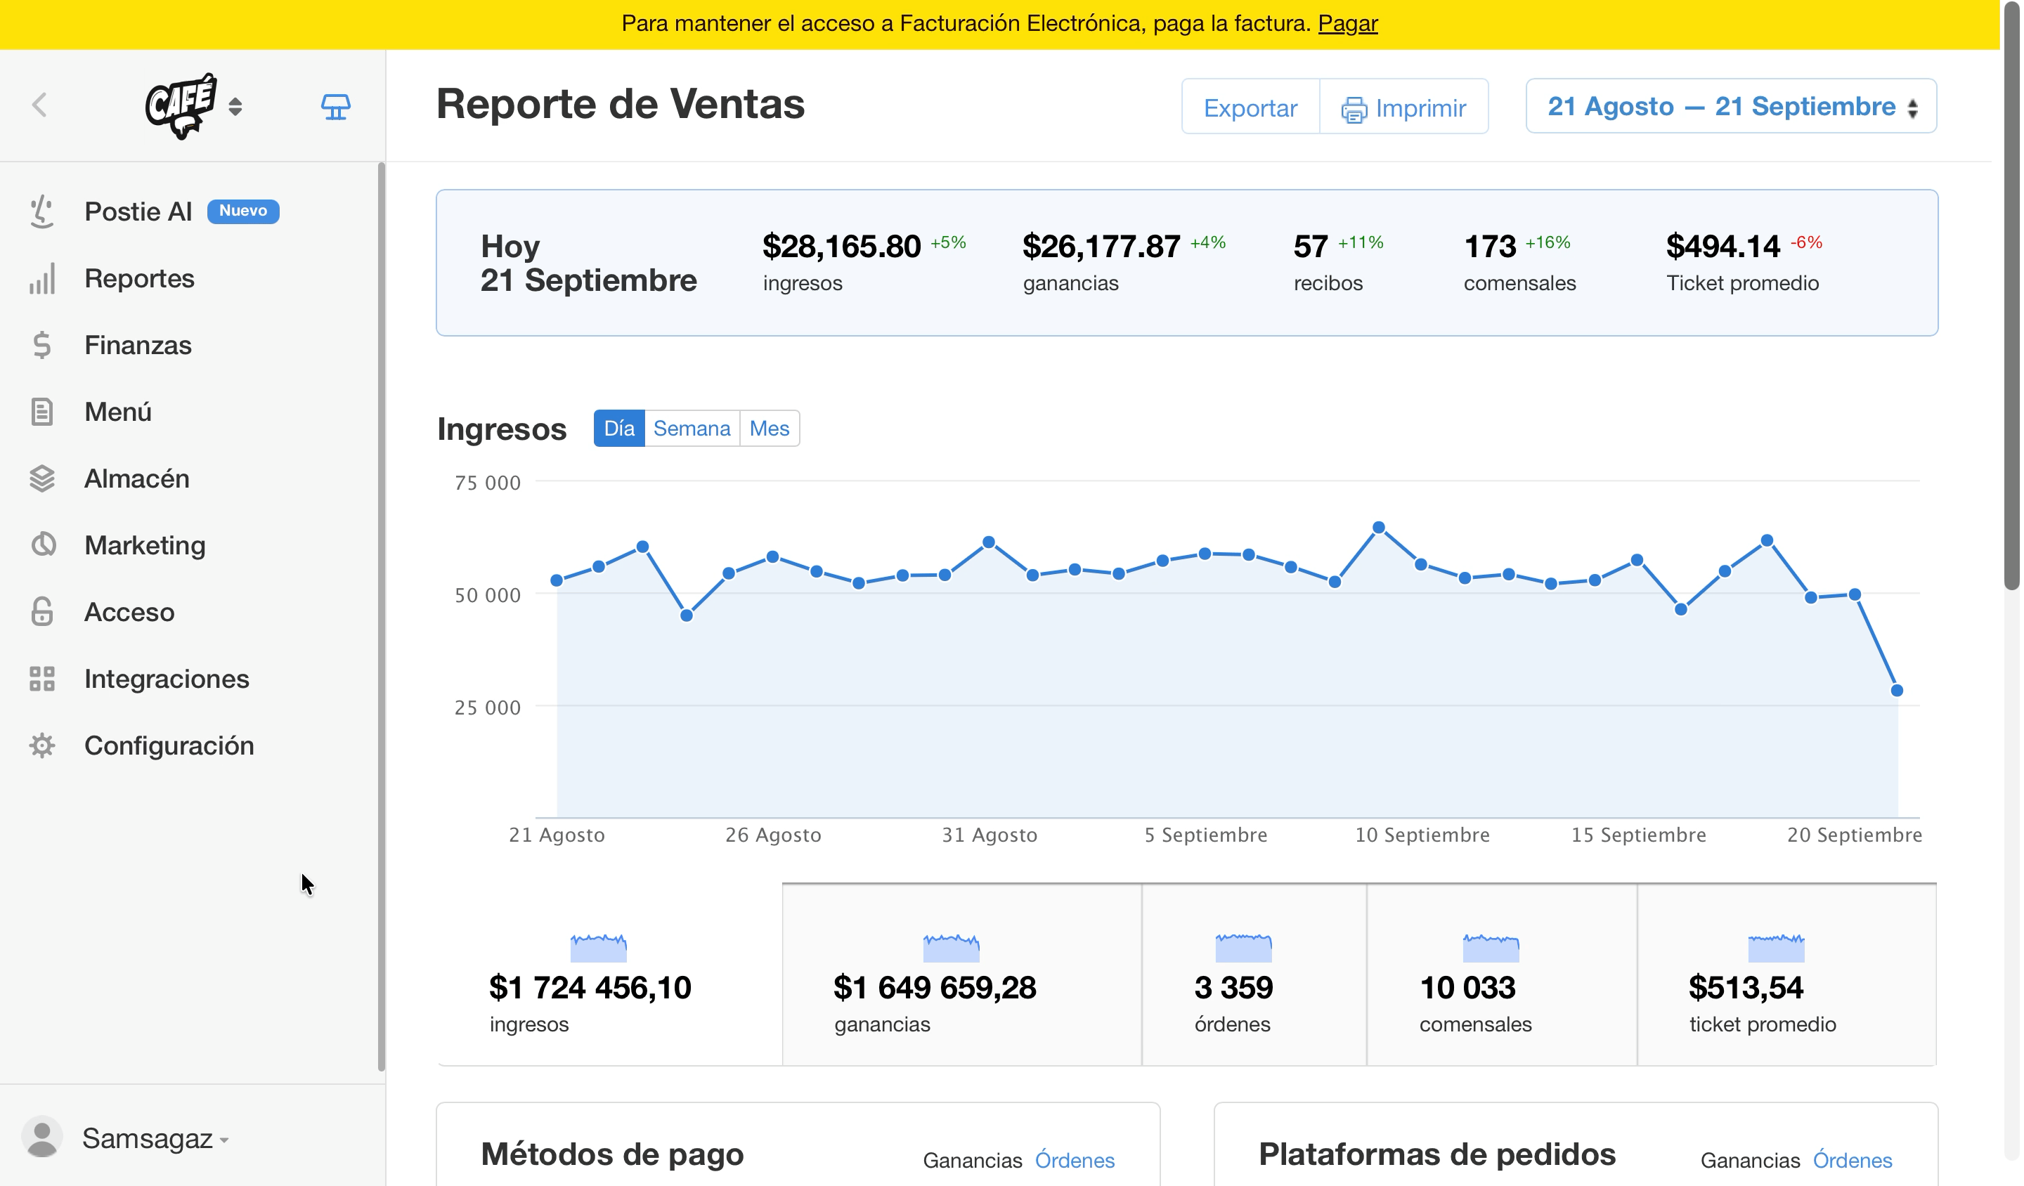The width and height of the screenshot is (2024, 1186).
Task: Select the ingresos $1 724 456,10 summary tab
Action: point(609,975)
